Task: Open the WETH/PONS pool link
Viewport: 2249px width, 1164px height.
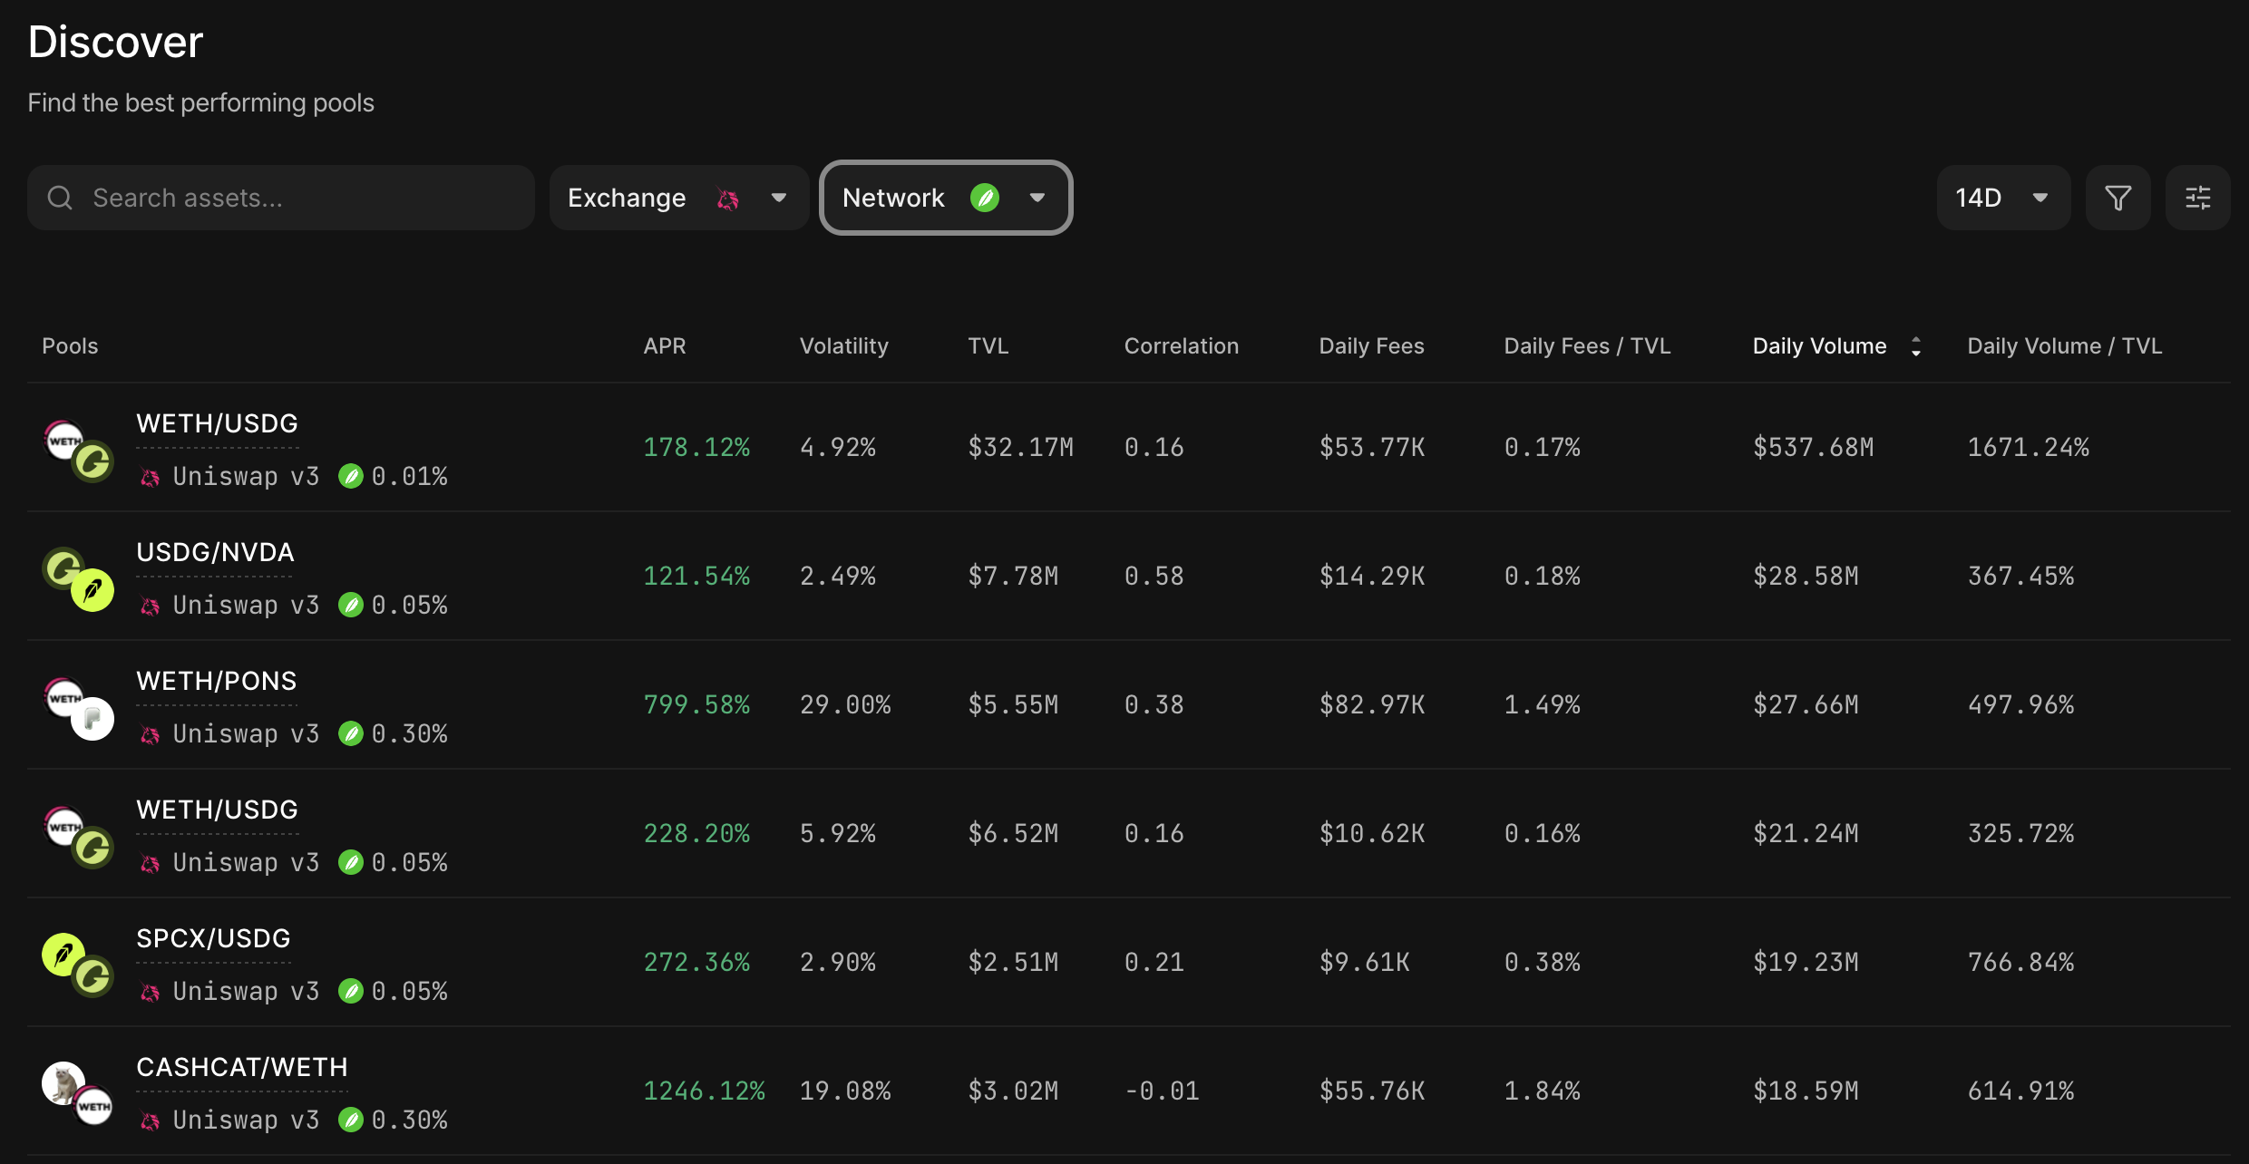Action: coord(217,681)
